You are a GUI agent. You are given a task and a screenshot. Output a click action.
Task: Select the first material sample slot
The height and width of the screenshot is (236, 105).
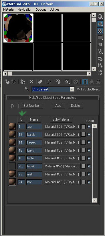18,28
